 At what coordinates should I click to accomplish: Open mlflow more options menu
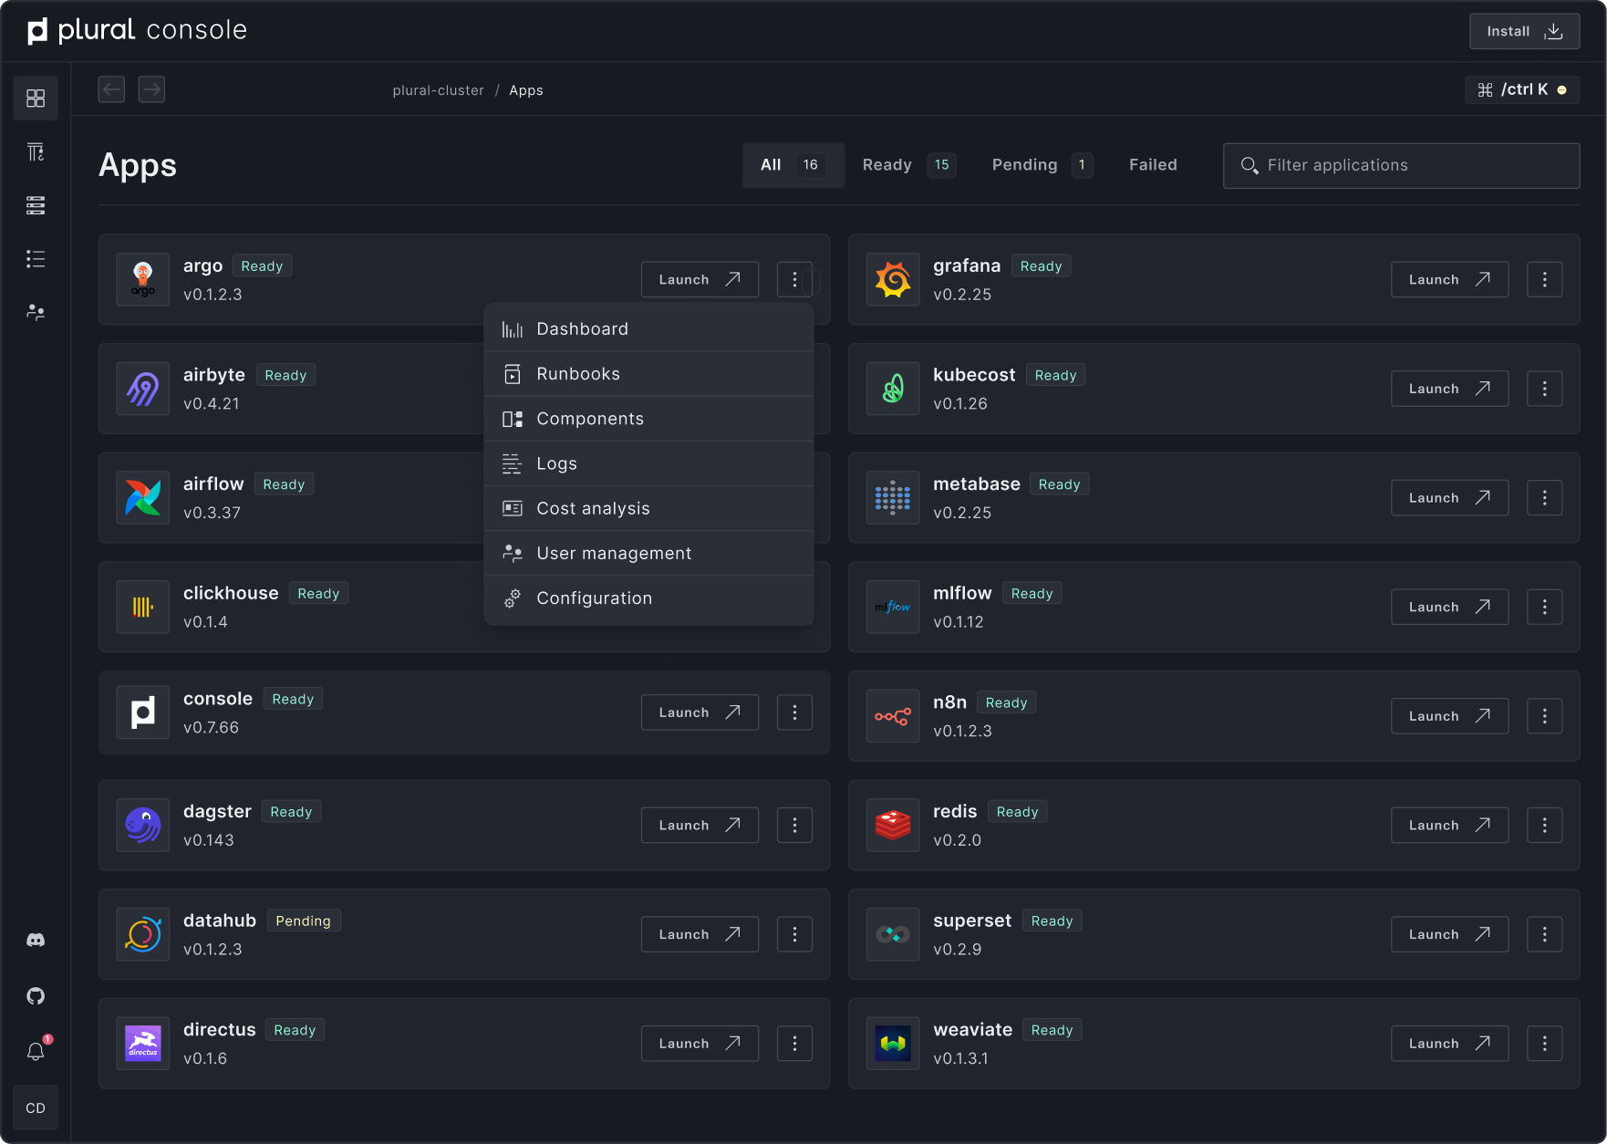[1544, 607]
